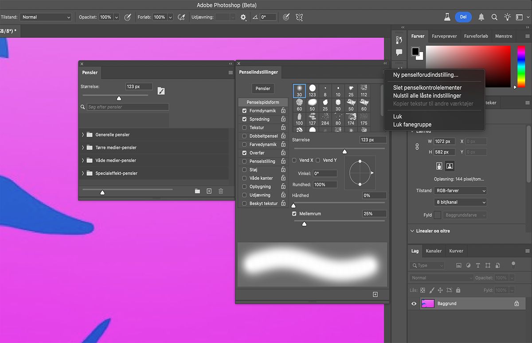Open the History panel icon

click(x=399, y=40)
